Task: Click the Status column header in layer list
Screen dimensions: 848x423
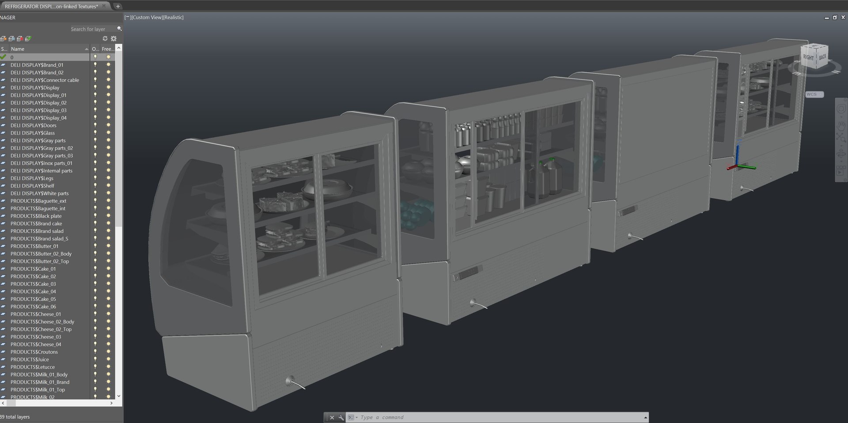Action: pos(4,49)
